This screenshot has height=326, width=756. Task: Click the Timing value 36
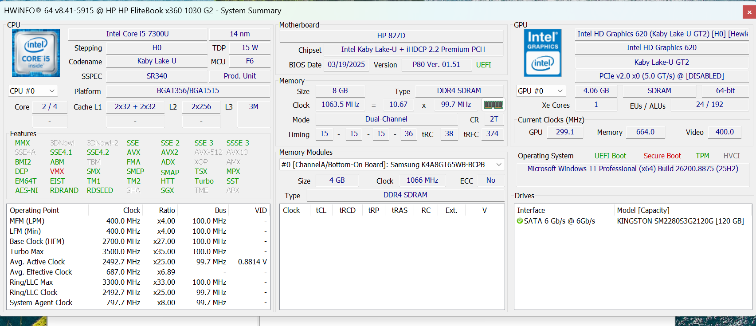(409, 134)
